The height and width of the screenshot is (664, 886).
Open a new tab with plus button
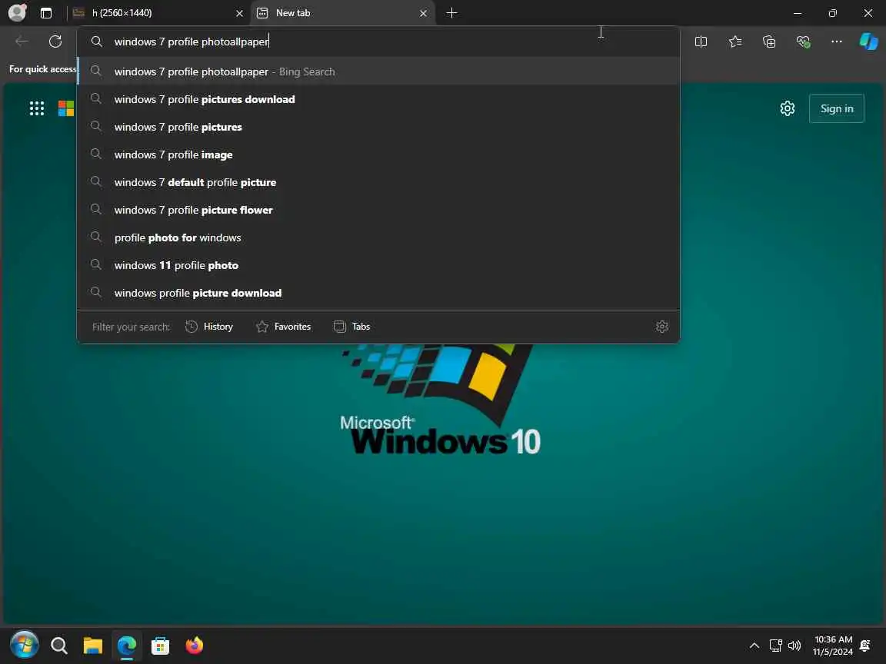coord(451,13)
